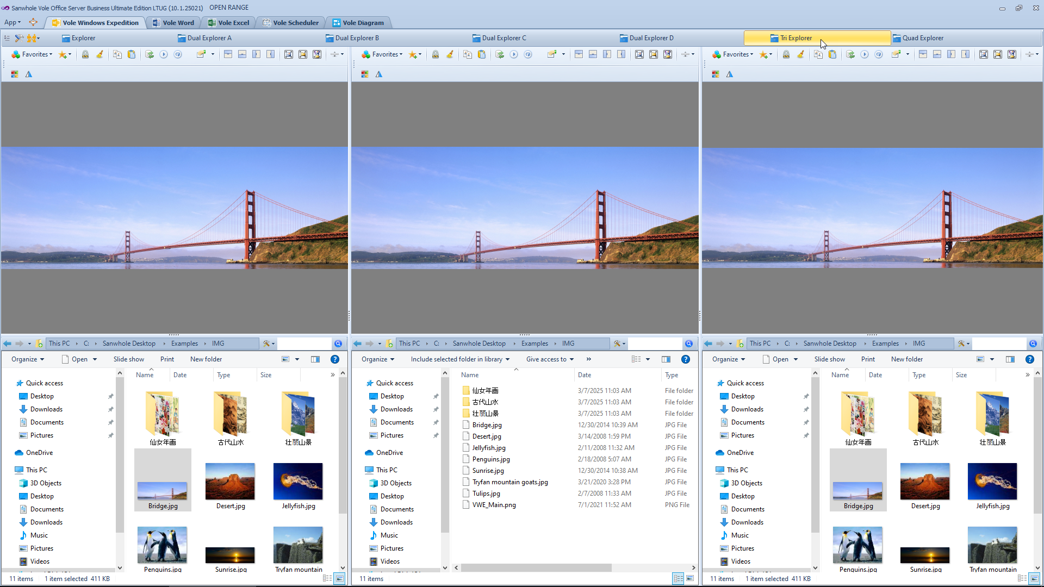Click help icon in middle file pane
This screenshot has width=1044, height=587.
pos(686,359)
